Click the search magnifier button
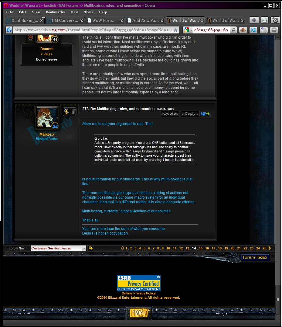 click(x=233, y=30)
